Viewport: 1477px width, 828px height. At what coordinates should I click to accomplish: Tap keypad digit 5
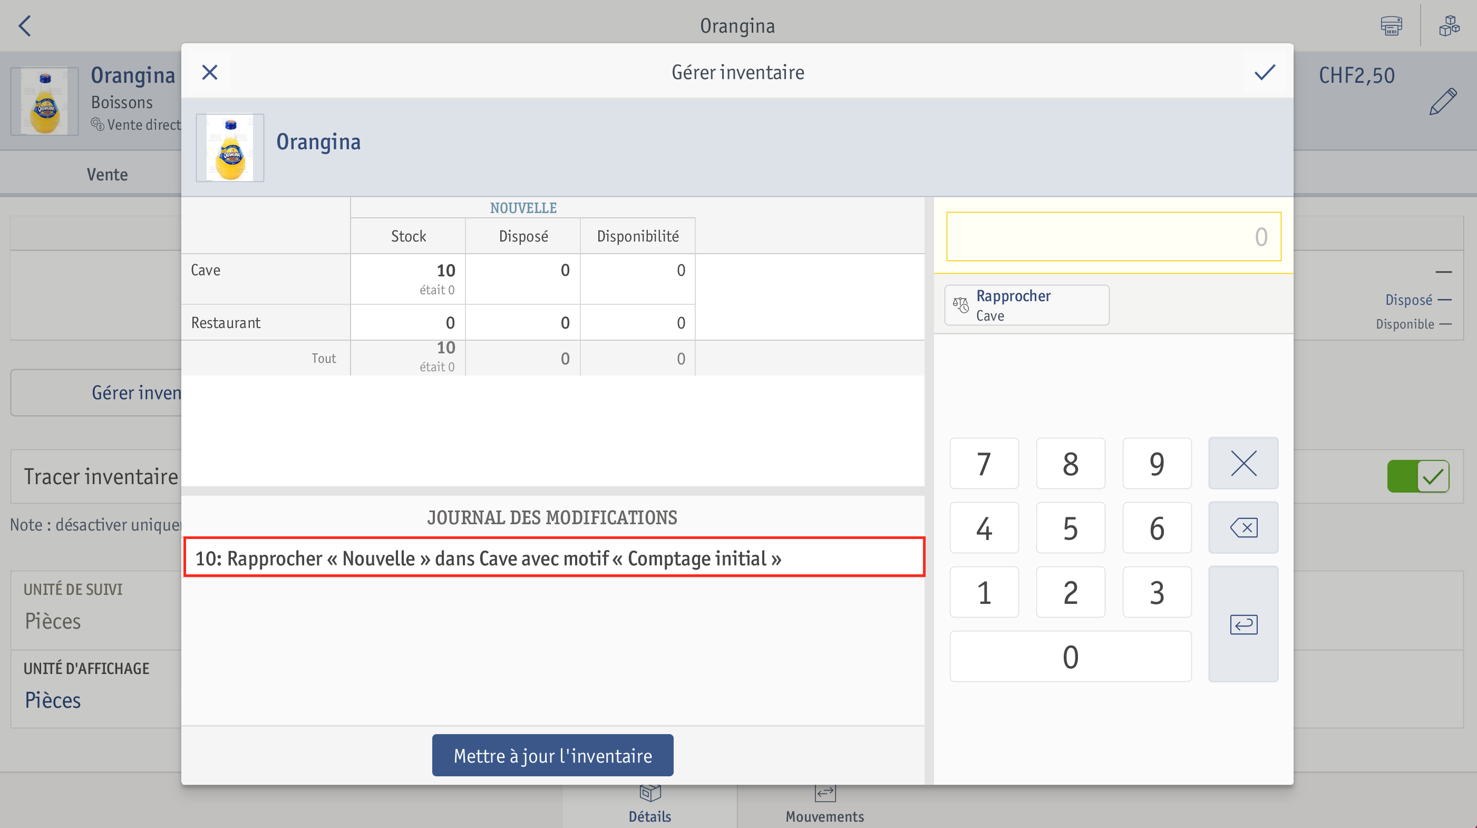click(x=1070, y=527)
